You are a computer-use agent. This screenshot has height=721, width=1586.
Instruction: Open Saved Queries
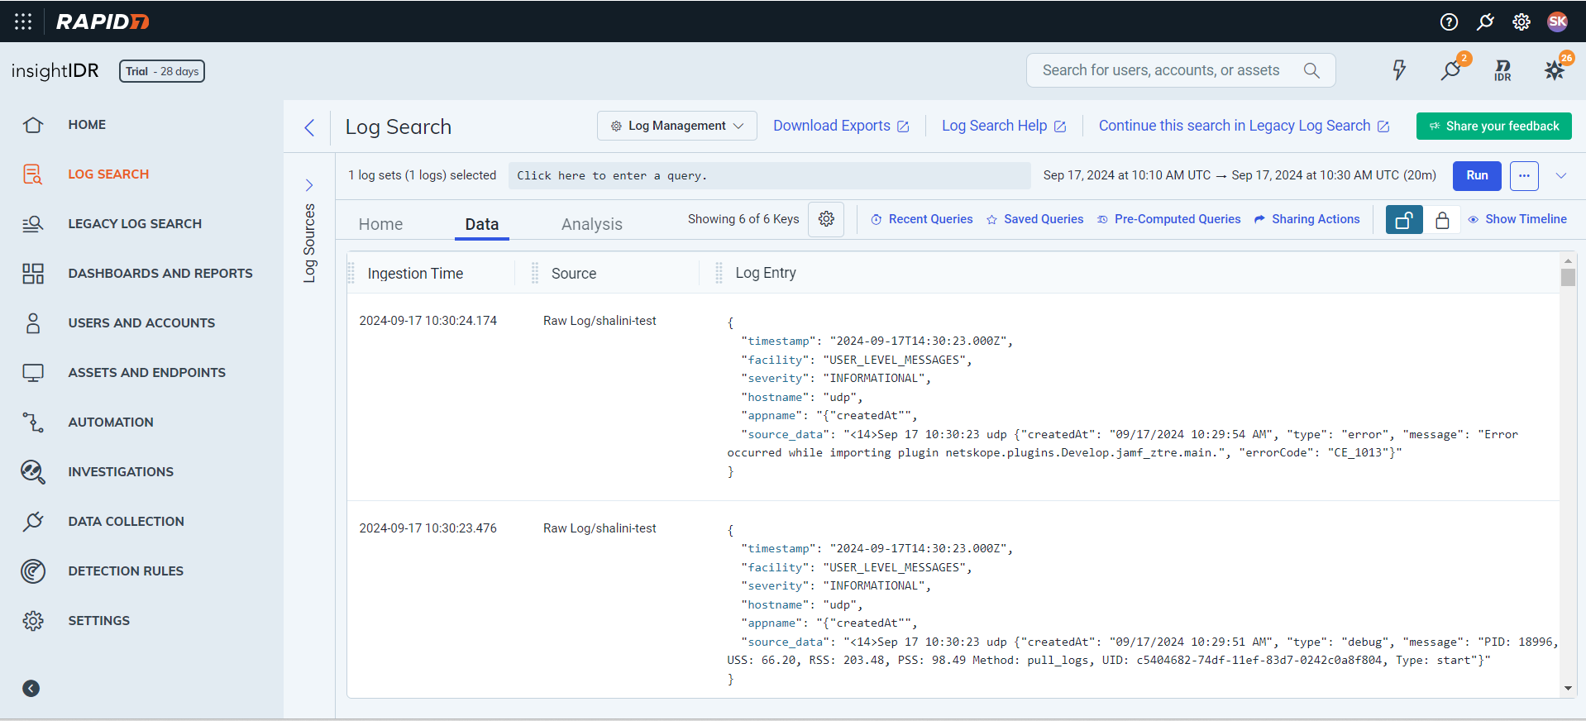pyautogui.click(x=1034, y=219)
